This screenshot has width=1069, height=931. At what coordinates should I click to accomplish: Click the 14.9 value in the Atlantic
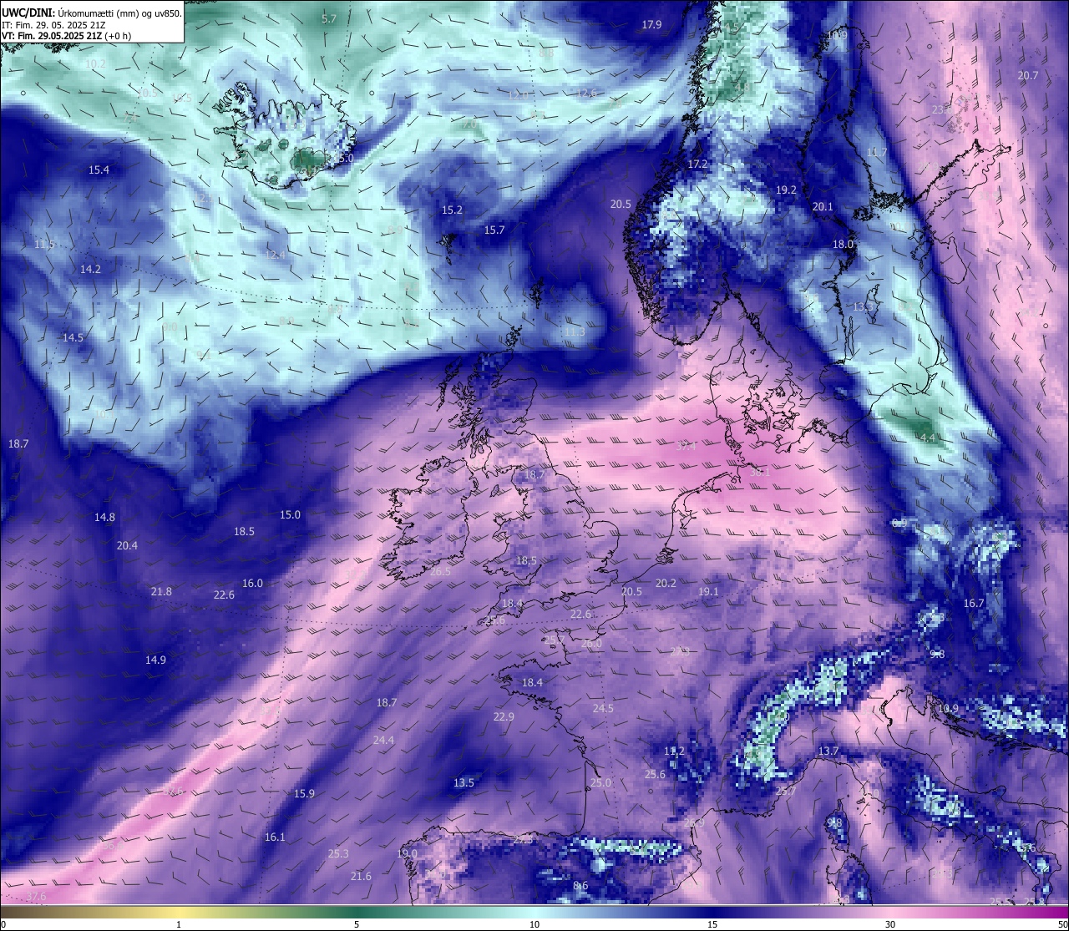click(155, 660)
